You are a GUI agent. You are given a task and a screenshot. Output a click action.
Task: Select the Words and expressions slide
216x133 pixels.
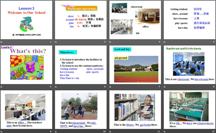[x=81, y=19]
